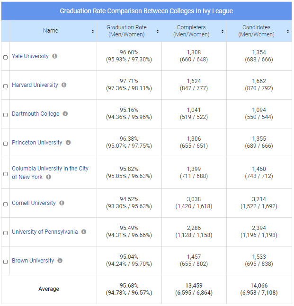Show Brown University info icon details
Viewport: 294px width, 306px height.
coord(60,261)
